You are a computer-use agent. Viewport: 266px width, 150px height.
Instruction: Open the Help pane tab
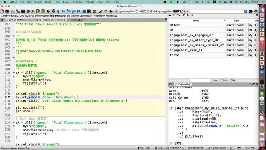coord(215,80)
